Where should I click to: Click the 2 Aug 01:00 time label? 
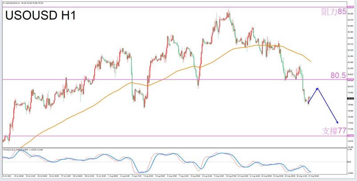pos(125,176)
